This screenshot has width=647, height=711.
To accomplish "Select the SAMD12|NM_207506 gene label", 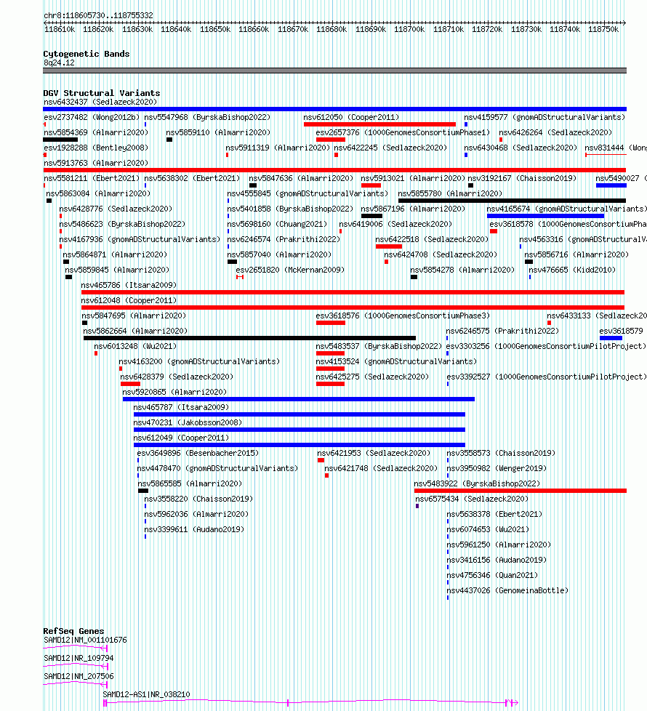I will pos(79,677).
